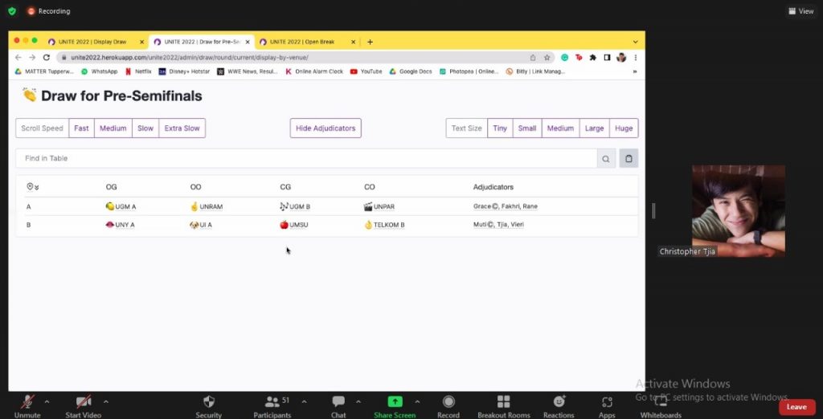This screenshot has height=419, width=823.
Task: Click the Security shield icon
Action: coord(208,402)
